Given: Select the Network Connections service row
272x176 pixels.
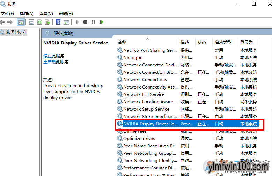Looking at the screenshot, I should tap(188, 80).
